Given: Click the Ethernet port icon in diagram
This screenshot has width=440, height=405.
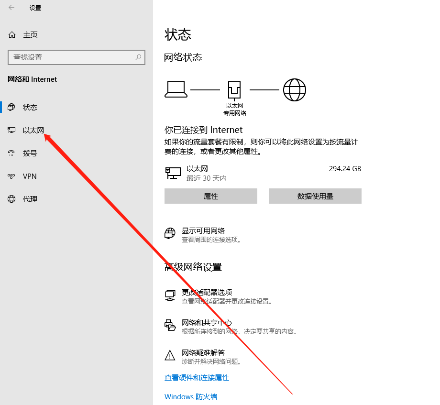Looking at the screenshot, I should [234, 90].
